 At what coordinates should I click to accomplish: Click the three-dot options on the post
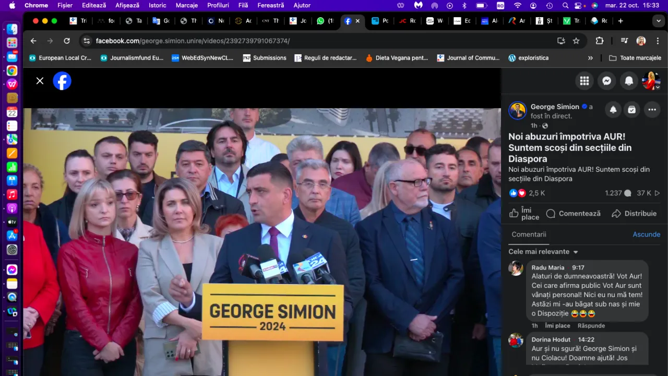(652, 110)
